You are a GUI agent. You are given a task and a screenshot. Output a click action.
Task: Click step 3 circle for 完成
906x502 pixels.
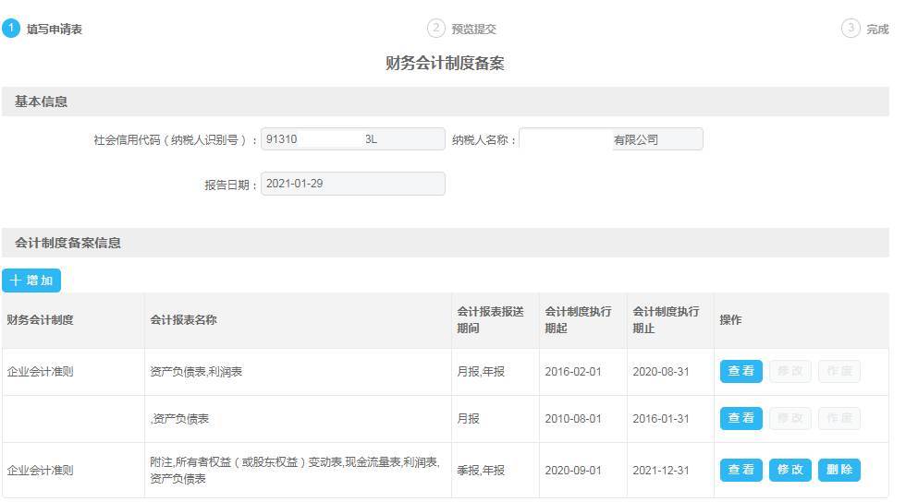(851, 29)
